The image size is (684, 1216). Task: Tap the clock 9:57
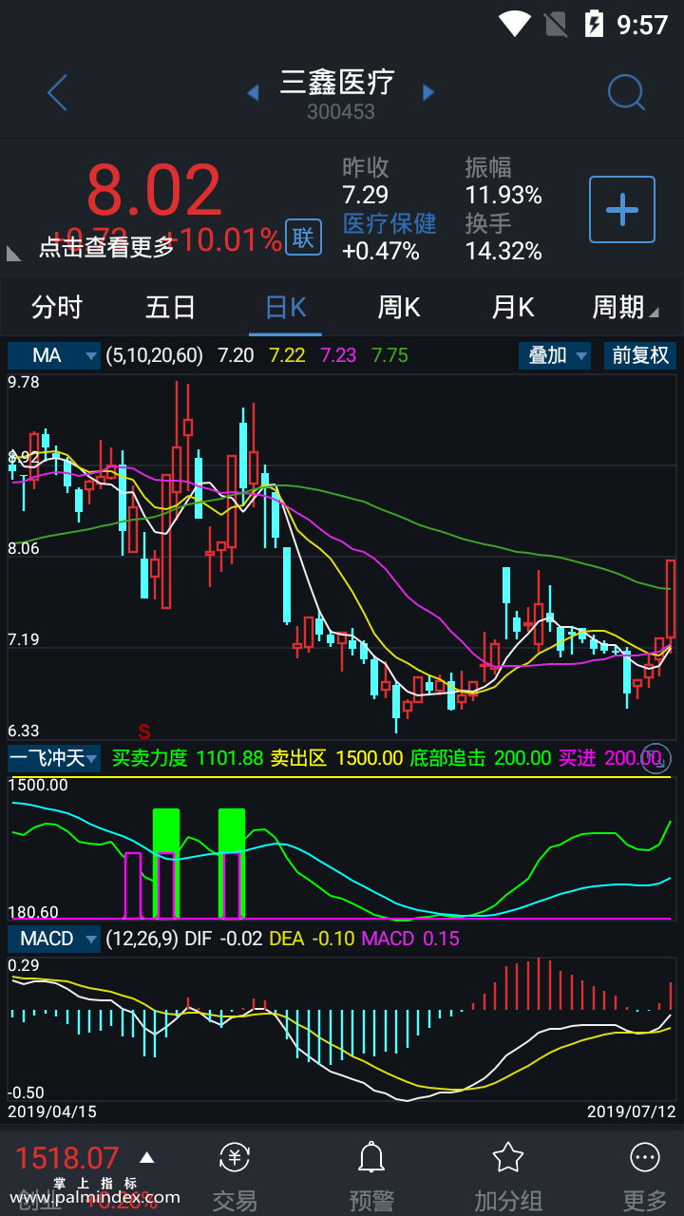click(642, 24)
